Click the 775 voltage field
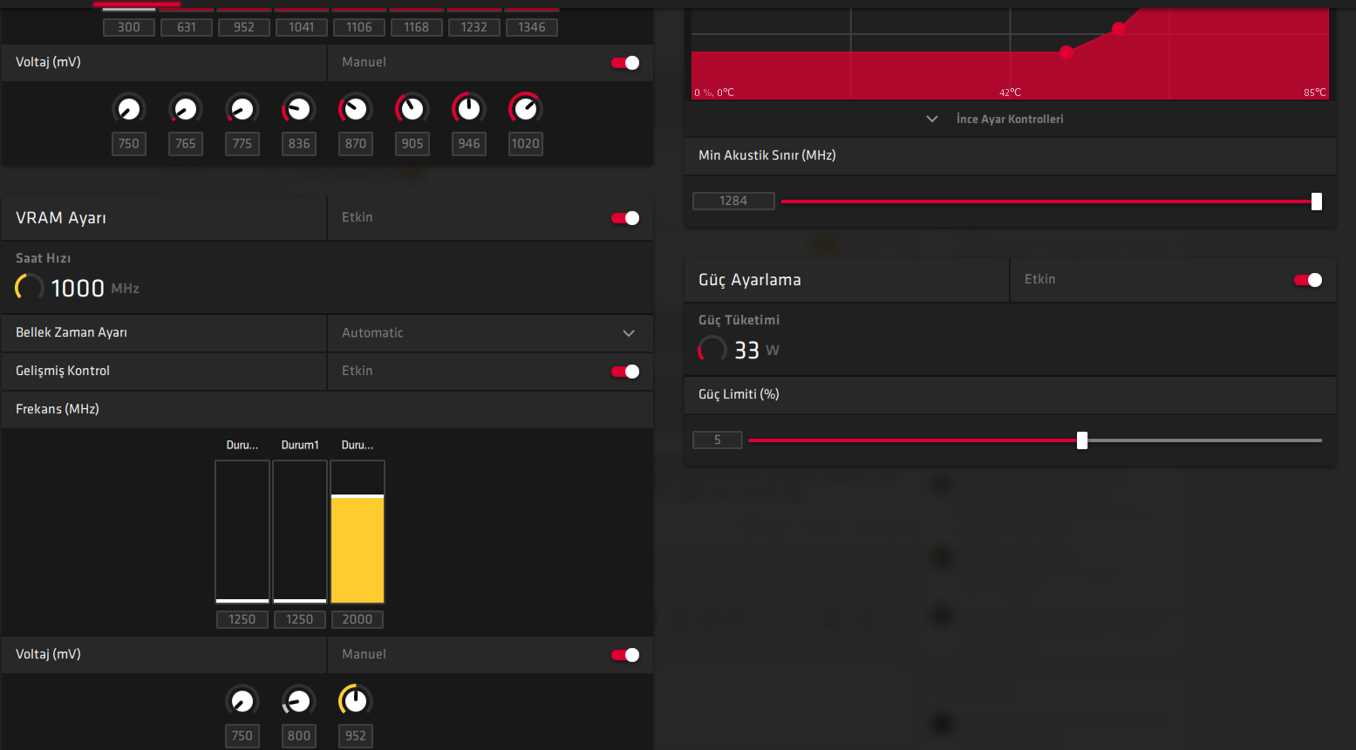Screen dimensions: 1356x750 (x=242, y=144)
